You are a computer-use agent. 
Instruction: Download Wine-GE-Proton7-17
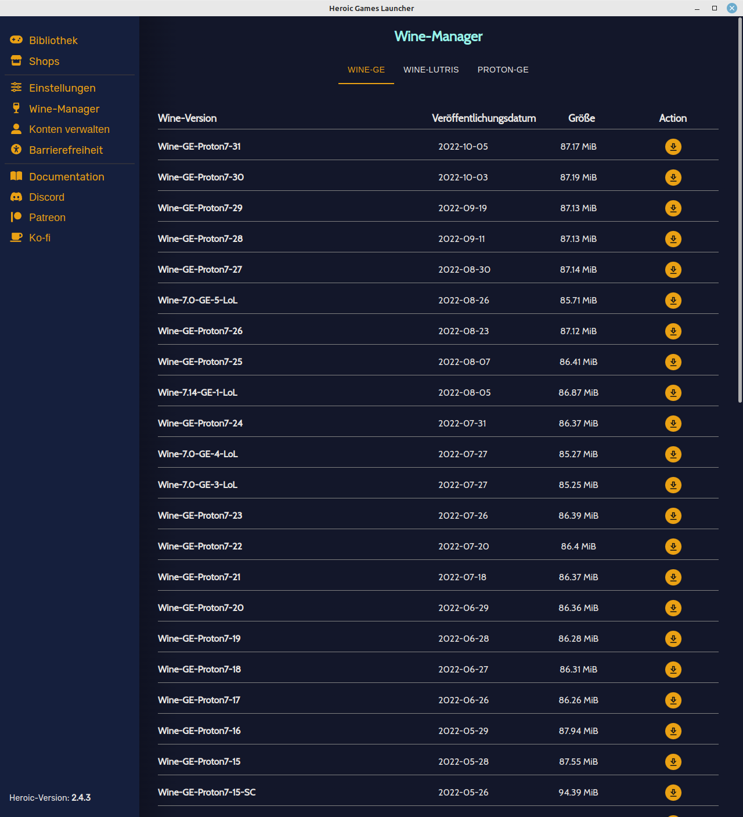tap(673, 700)
